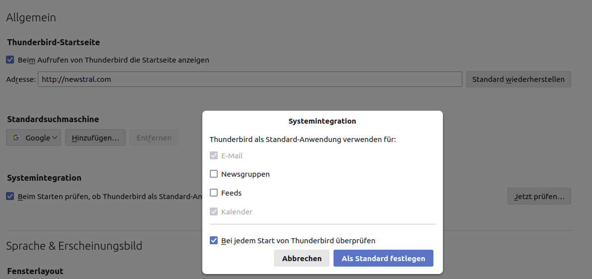Click 'Als Standard festlegen' button

click(x=383, y=258)
